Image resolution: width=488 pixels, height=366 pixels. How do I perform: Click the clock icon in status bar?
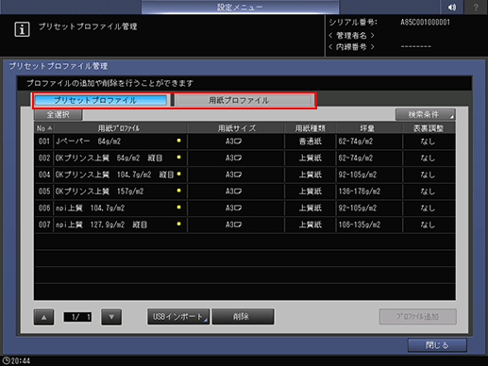[x=6, y=360]
